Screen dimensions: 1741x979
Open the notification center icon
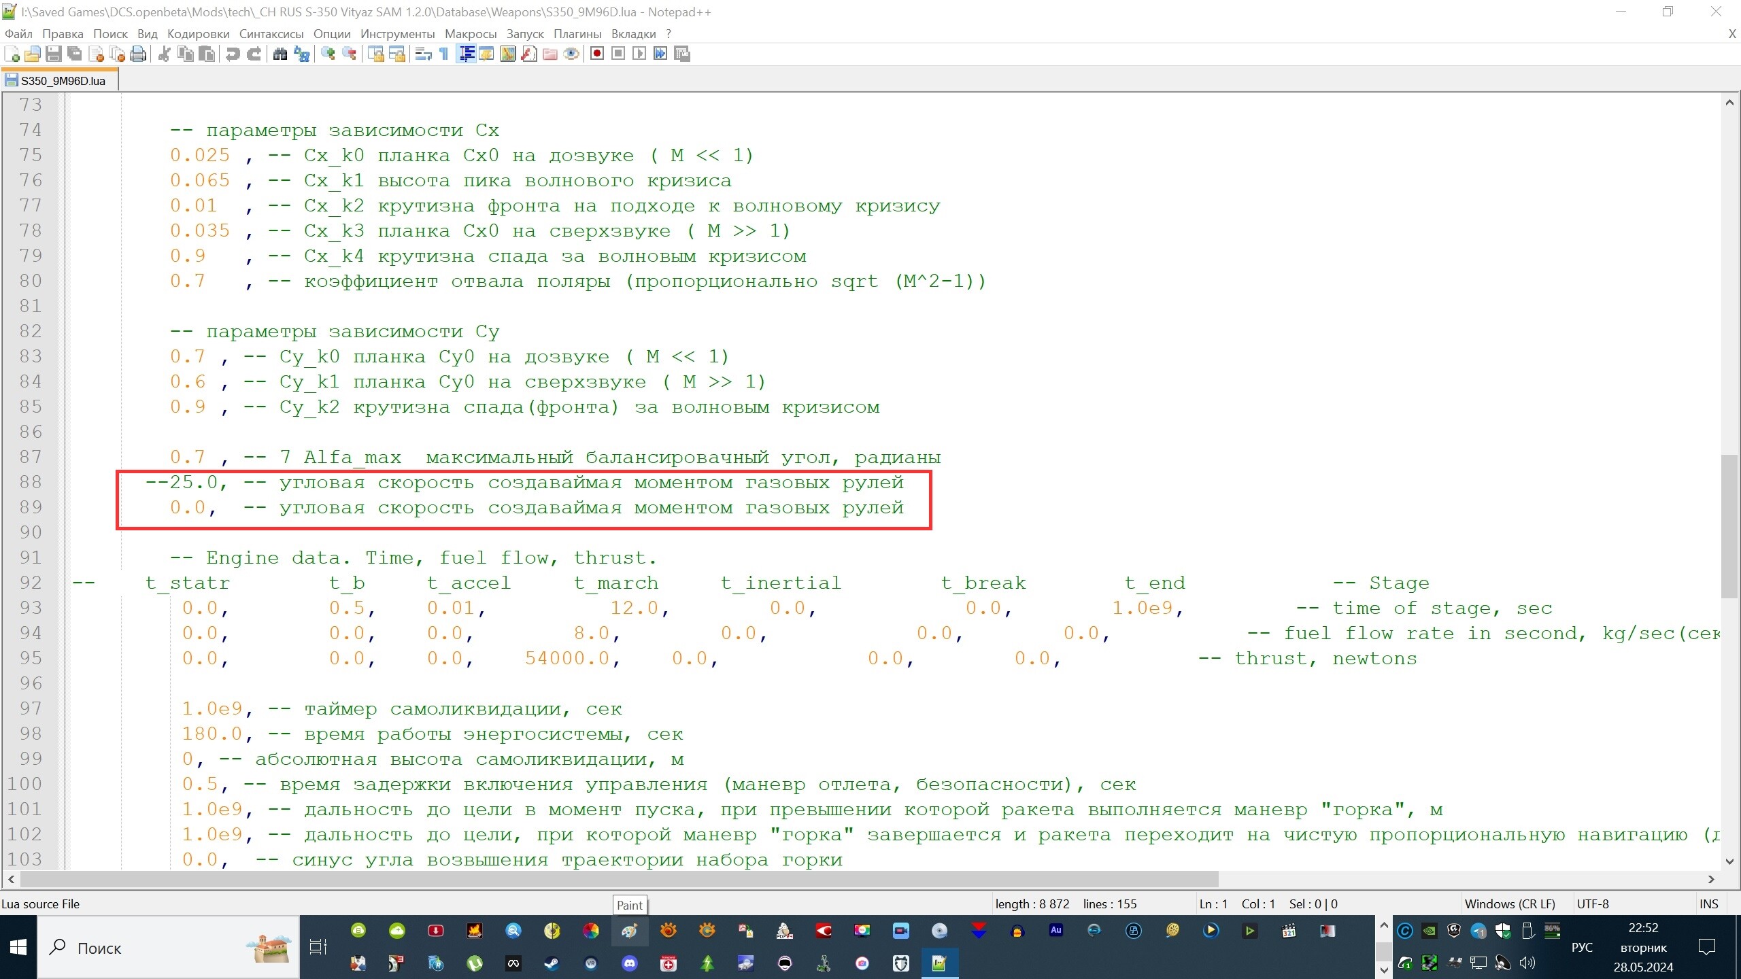1707,947
